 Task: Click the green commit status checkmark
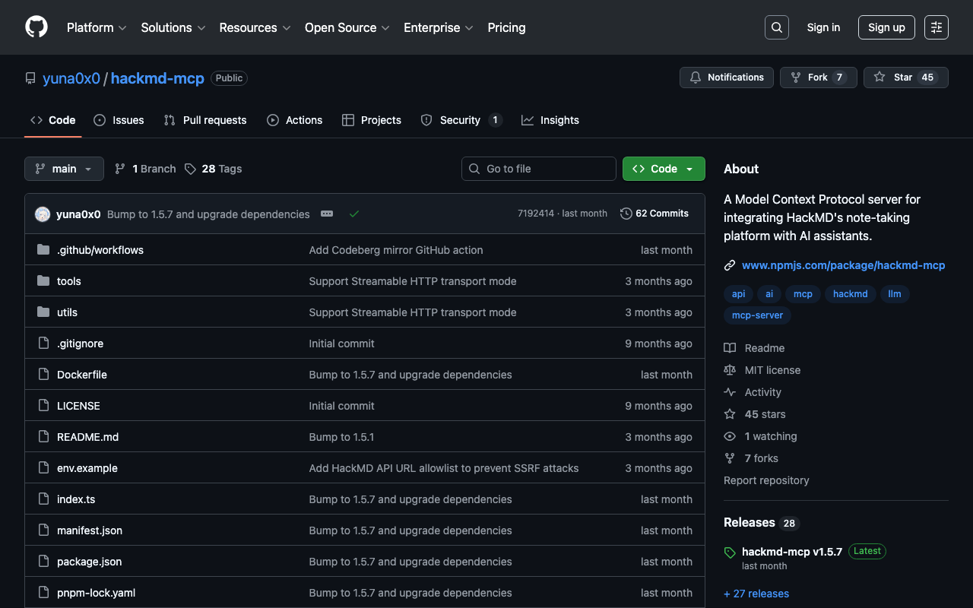[354, 214]
